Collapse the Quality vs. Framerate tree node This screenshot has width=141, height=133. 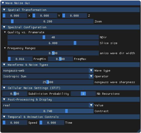point(5,32)
